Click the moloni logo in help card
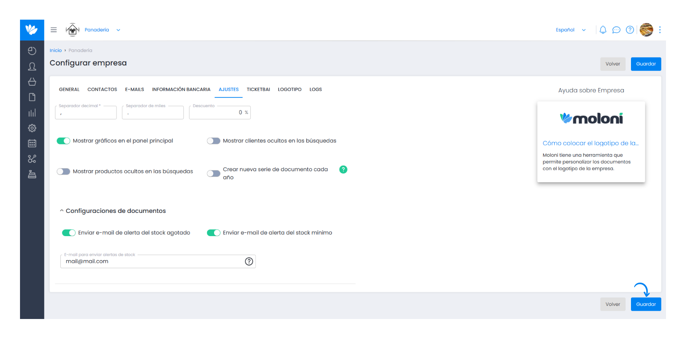 (591, 118)
